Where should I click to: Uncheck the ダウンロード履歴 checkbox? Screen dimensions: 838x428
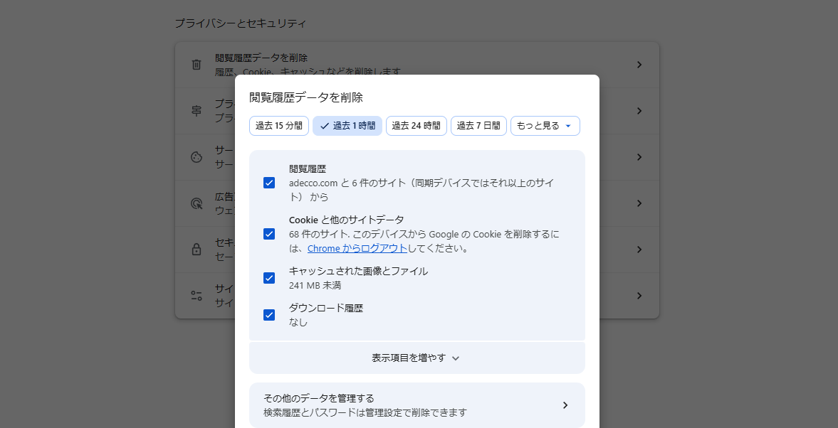[269, 315]
